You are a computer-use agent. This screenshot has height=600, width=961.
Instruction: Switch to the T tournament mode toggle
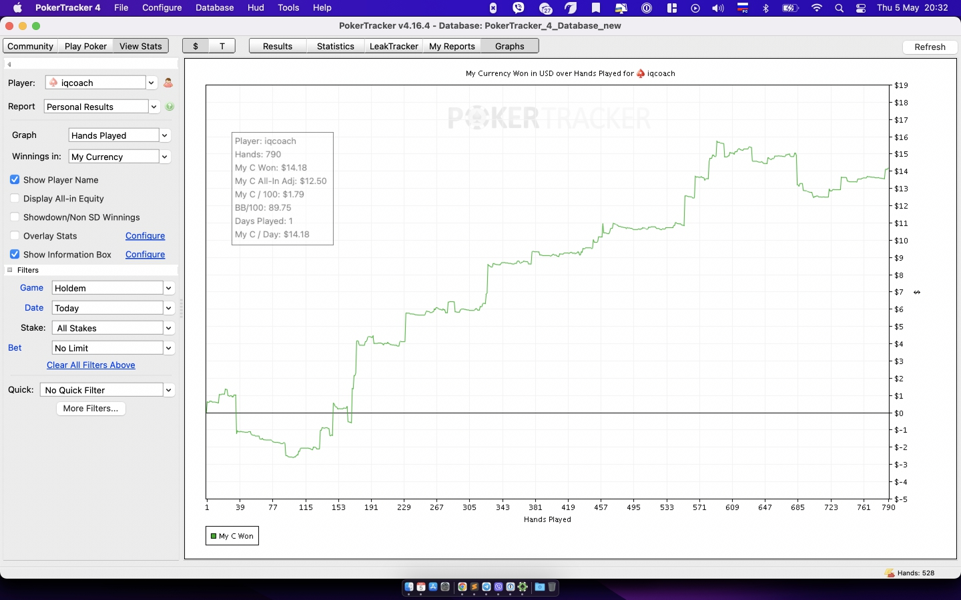point(222,46)
